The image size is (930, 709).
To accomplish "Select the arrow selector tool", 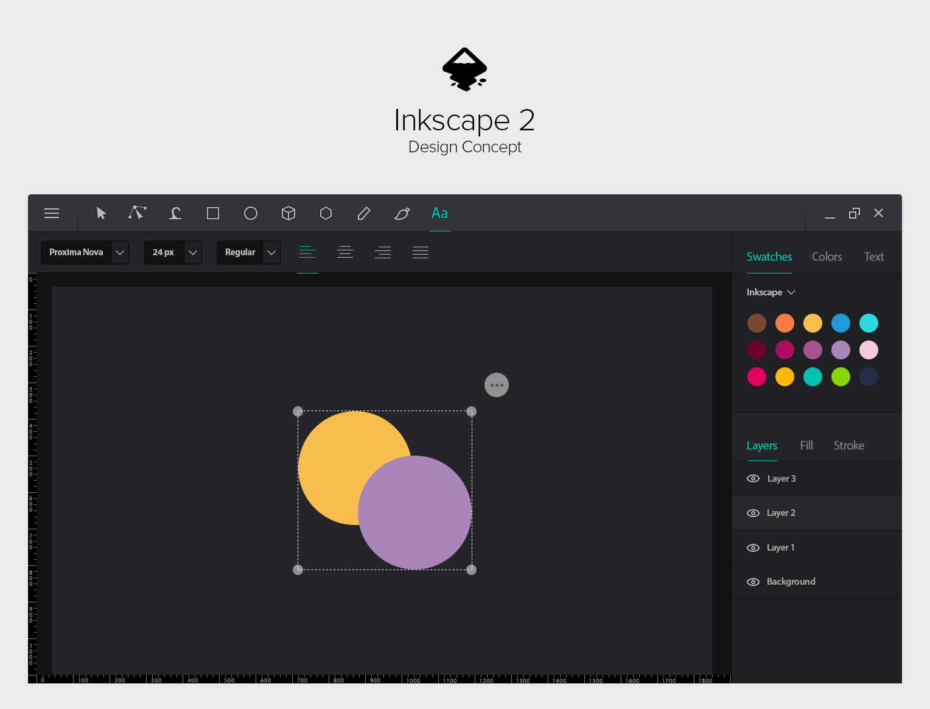I will 101,213.
